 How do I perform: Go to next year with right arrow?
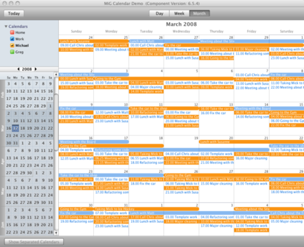tap(35, 69)
